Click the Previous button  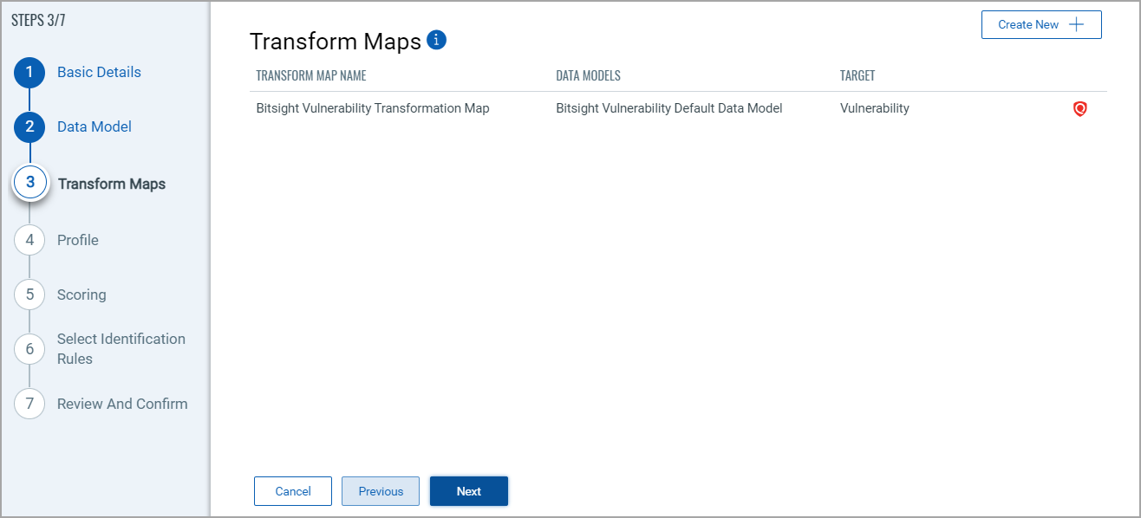coord(381,491)
